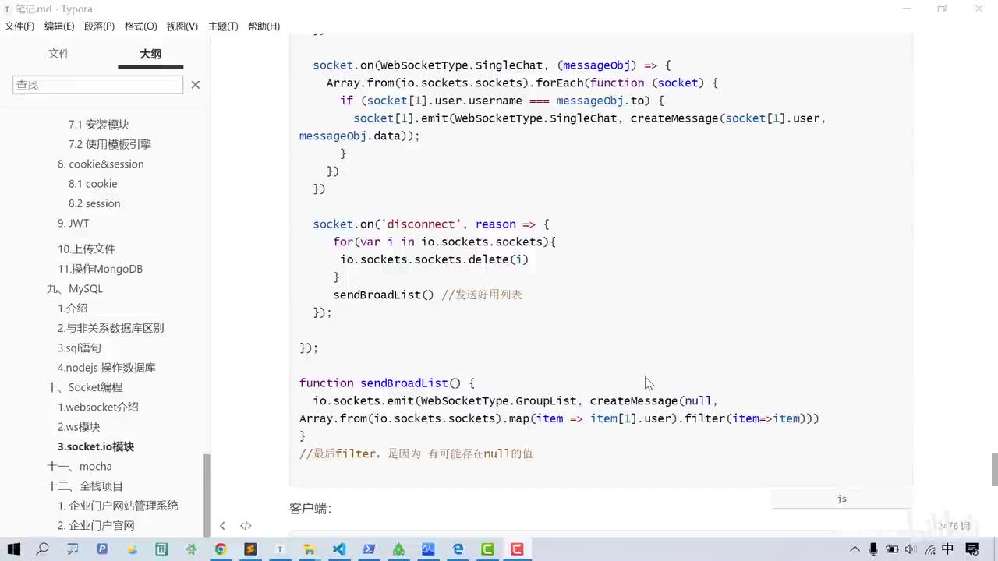Toggle source code mode icon

coord(246,526)
